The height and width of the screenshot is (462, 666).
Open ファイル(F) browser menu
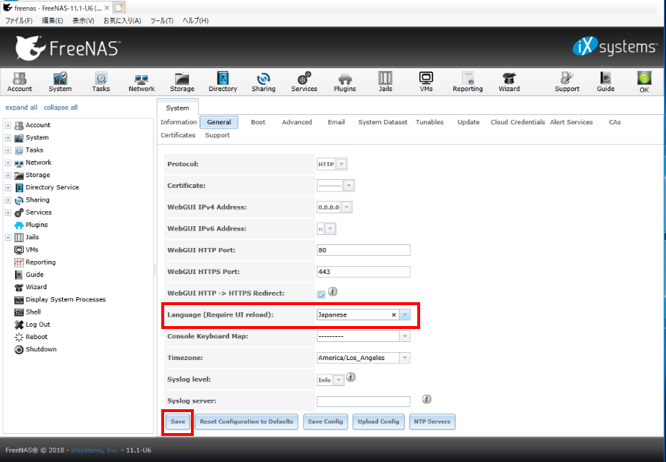point(19,20)
